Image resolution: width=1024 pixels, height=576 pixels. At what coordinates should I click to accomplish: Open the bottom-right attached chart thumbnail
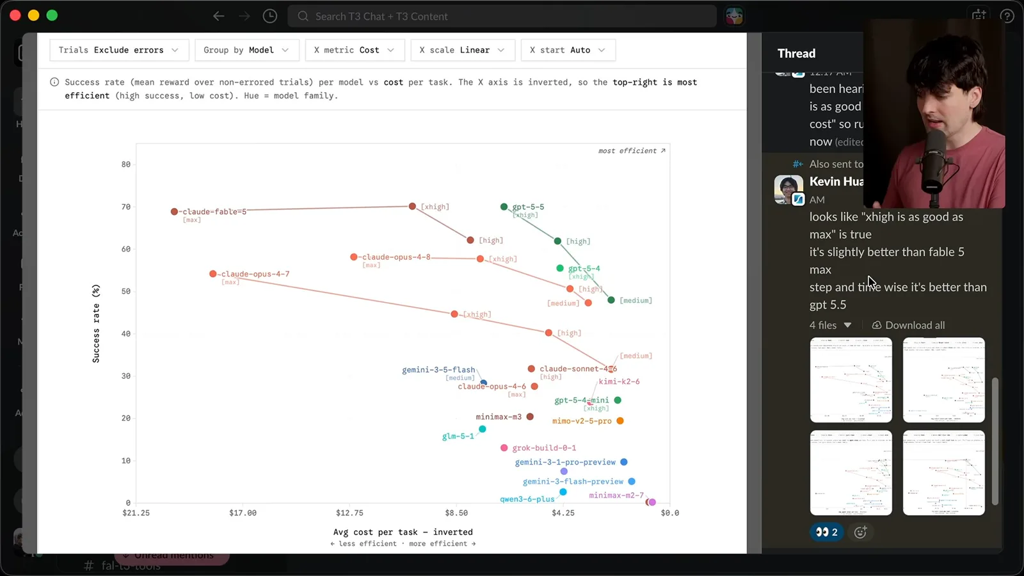point(943,473)
